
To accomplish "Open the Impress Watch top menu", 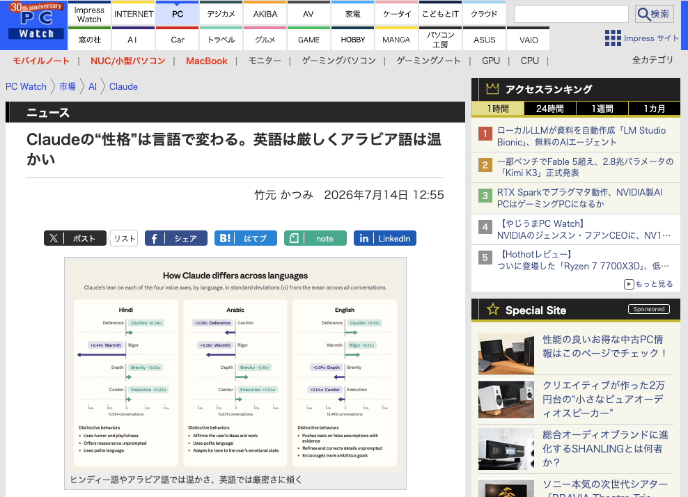I will point(89,14).
